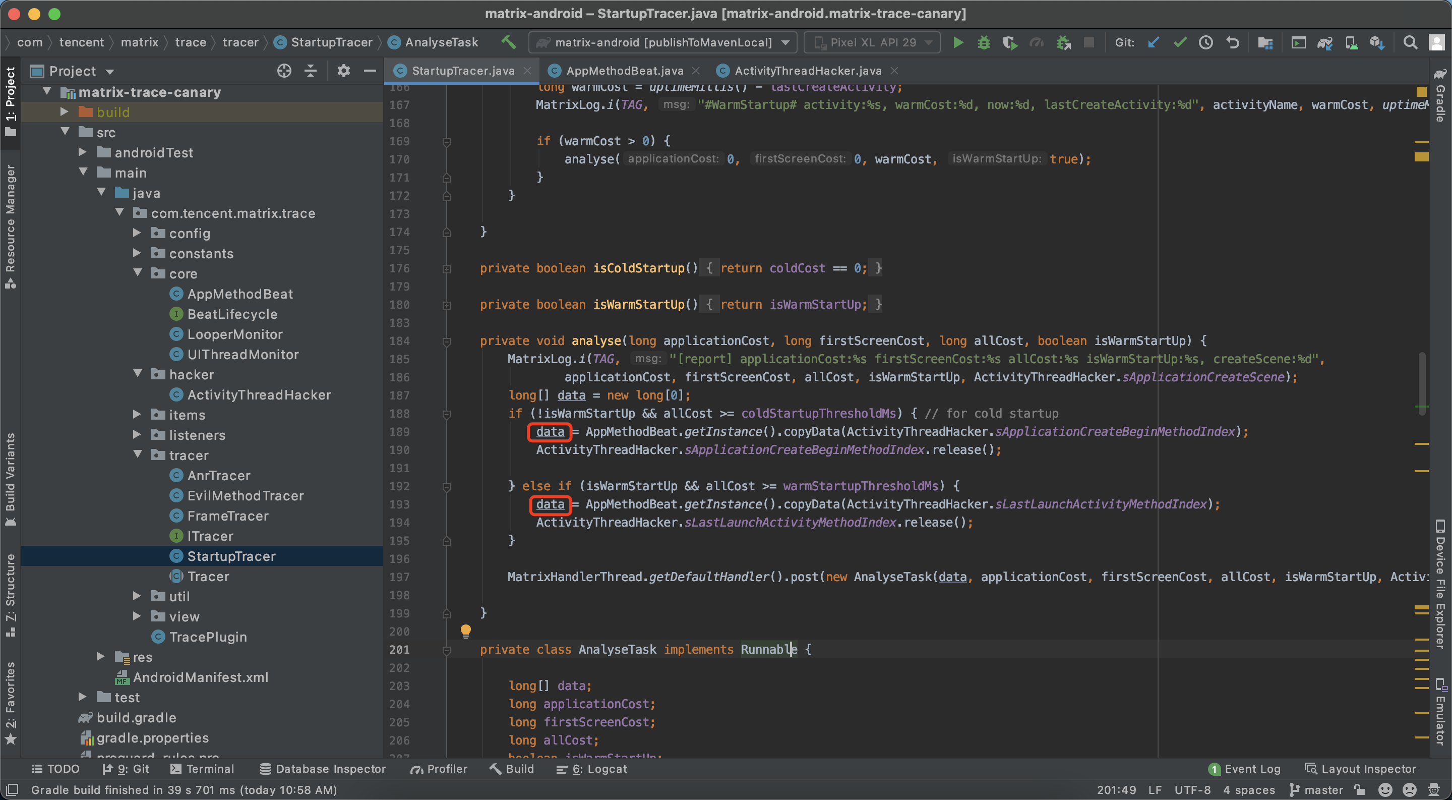
Task: Change the LF line separator
Action: pyautogui.click(x=1155, y=789)
